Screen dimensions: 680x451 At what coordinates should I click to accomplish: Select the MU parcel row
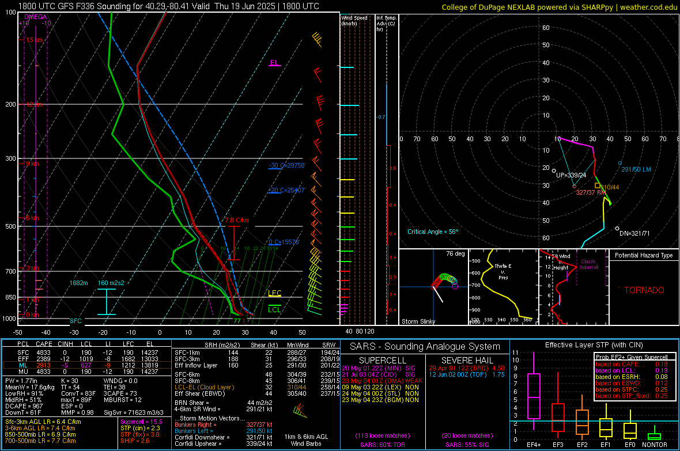pyautogui.click(x=88, y=371)
